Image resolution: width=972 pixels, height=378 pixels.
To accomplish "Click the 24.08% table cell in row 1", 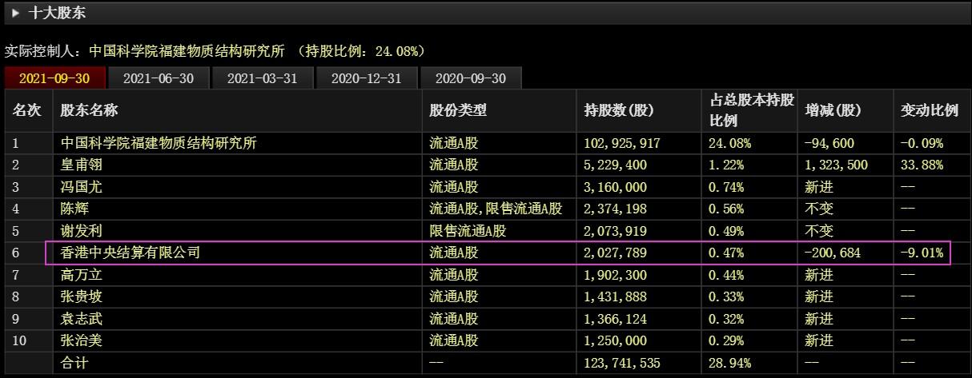I will 730,144.
